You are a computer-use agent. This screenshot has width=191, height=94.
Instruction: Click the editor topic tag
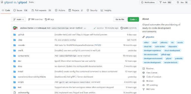pos(146,43)
